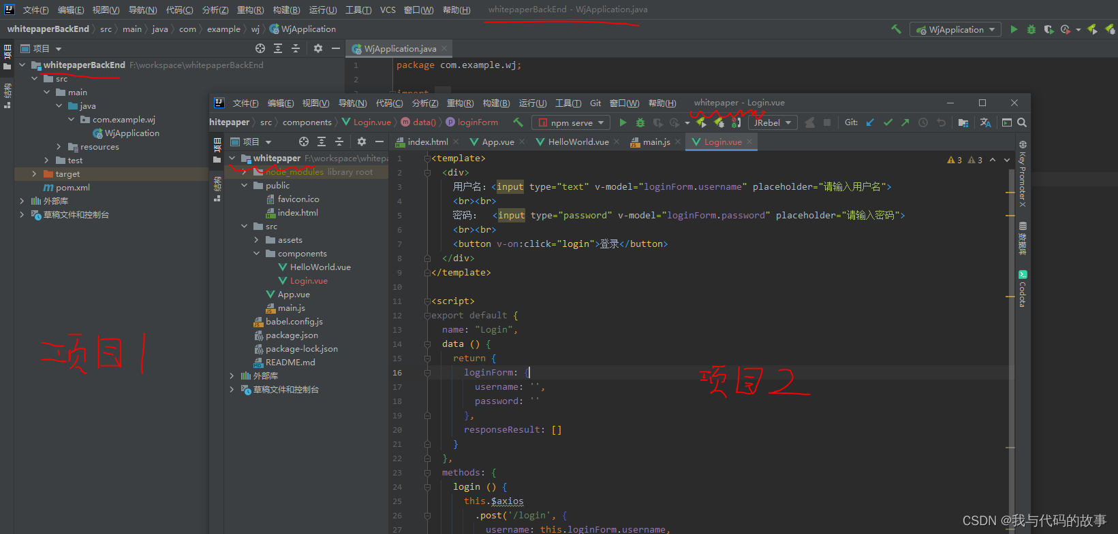Open Codota side panel
Image resolution: width=1118 pixels, height=534 pixels.
1023,289
